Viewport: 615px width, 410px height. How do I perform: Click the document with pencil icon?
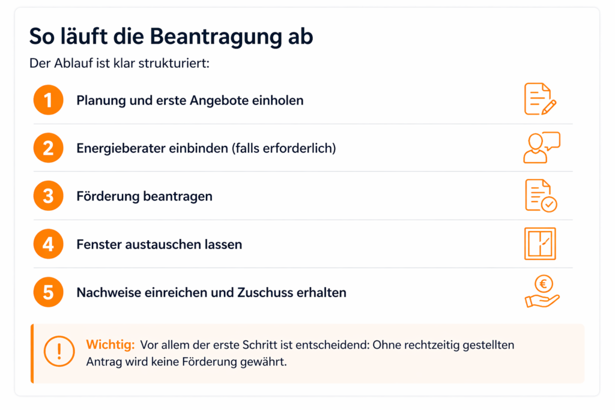(x=540, y=100)
